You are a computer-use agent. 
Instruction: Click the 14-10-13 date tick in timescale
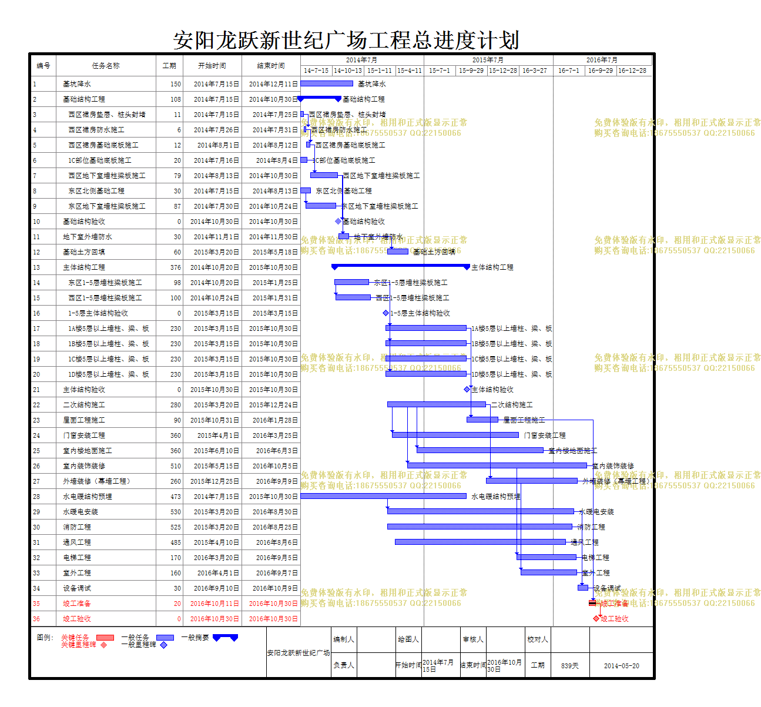pos(348,71)
